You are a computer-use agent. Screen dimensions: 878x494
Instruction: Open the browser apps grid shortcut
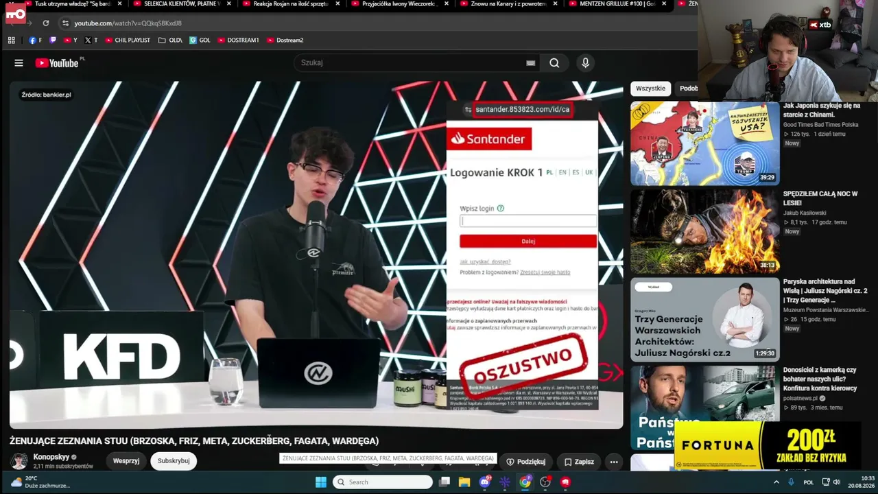[12, 40]
